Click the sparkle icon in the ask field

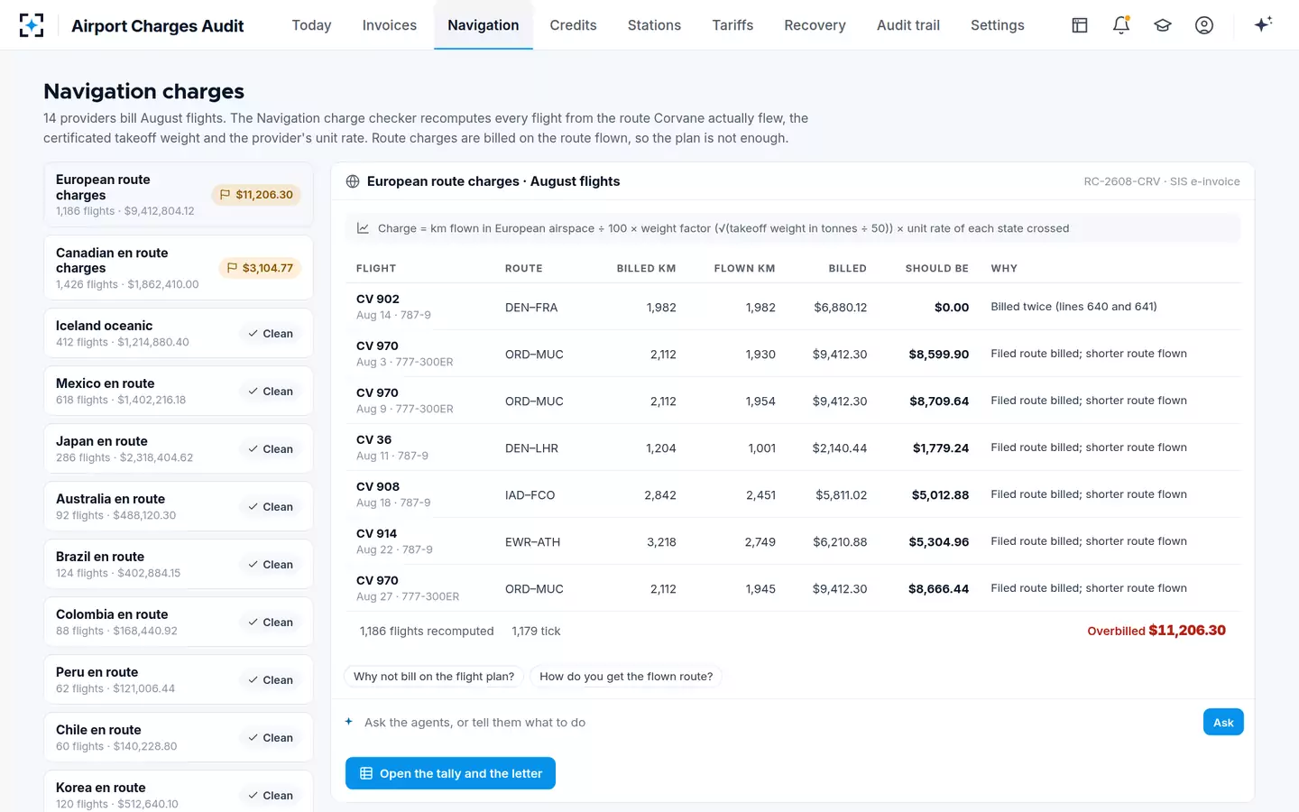click(x=349, y=722)
